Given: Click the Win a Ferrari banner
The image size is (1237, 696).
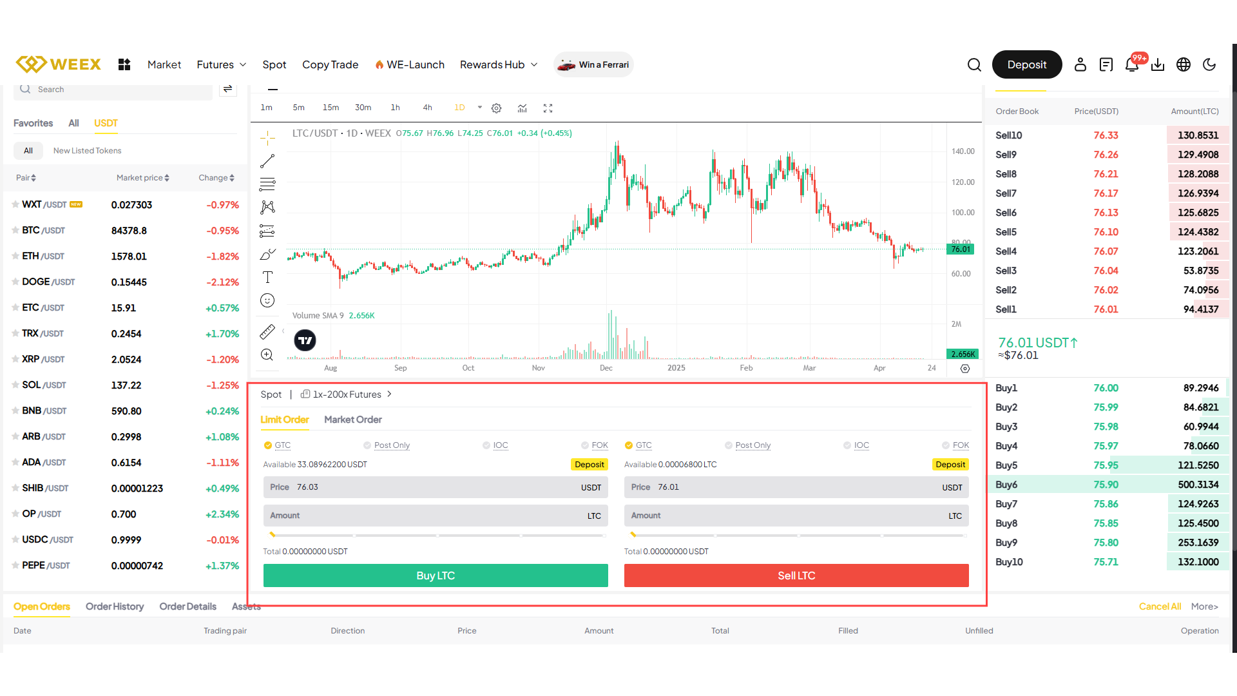Looking at the screenshot, I should [593, 64].
